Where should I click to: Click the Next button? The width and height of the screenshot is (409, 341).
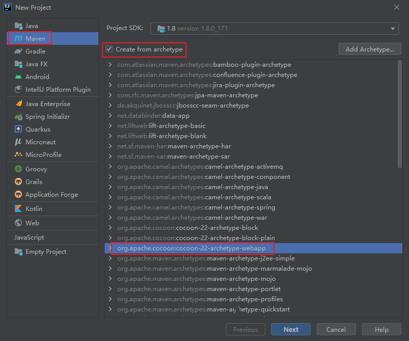[291, 330]
